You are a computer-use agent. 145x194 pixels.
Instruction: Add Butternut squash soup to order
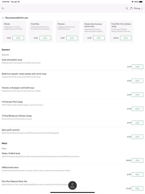coord(137,81)
